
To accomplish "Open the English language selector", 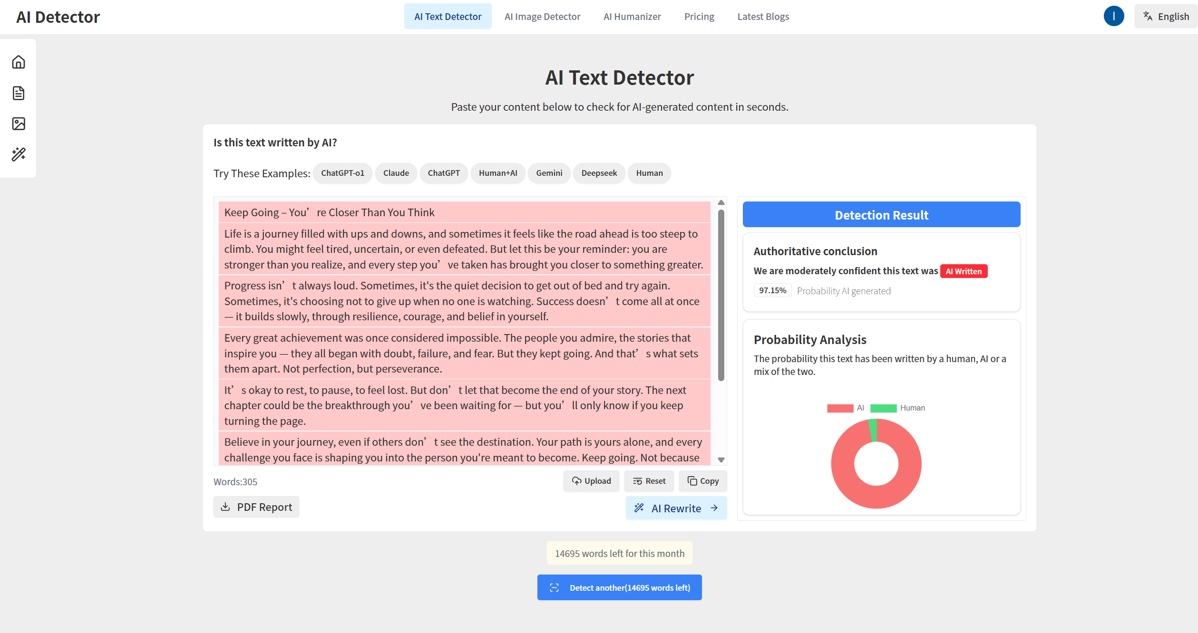I will tap(1166, 16).
